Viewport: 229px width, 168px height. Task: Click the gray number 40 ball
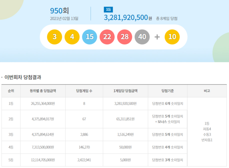pyautogui.click(x=142, y=37)
